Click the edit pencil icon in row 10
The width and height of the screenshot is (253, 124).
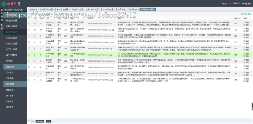[244, 29]
